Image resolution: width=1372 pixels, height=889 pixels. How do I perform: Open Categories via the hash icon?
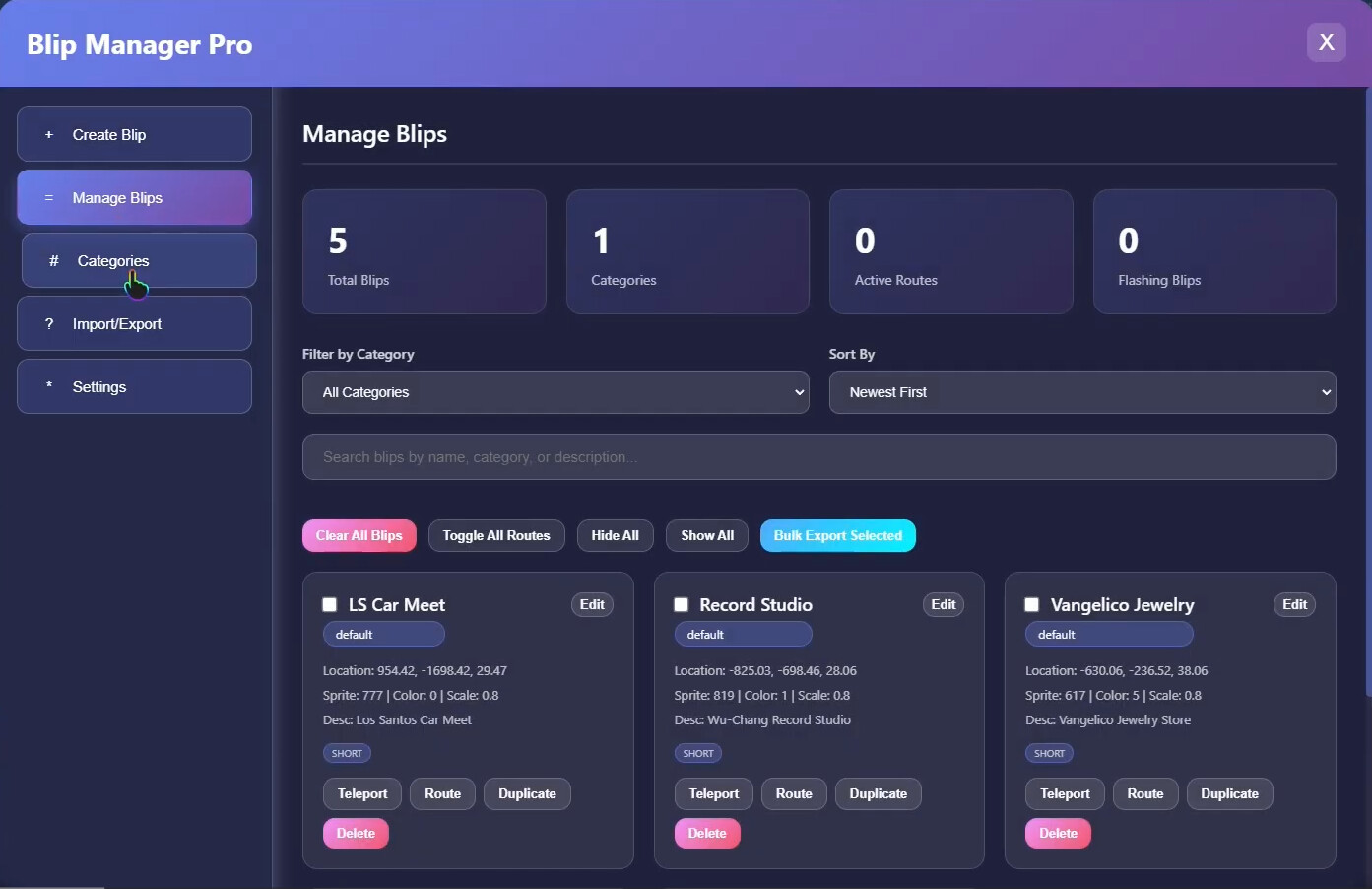pos(52,260)
